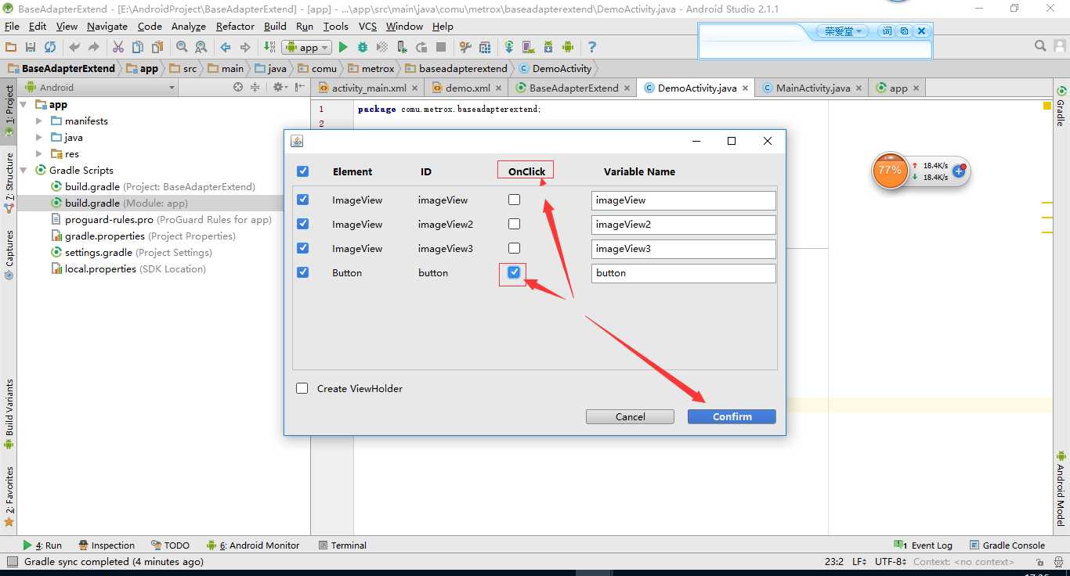Click the Confirm button
1070x576 pixels.
(x=732, y=416)
